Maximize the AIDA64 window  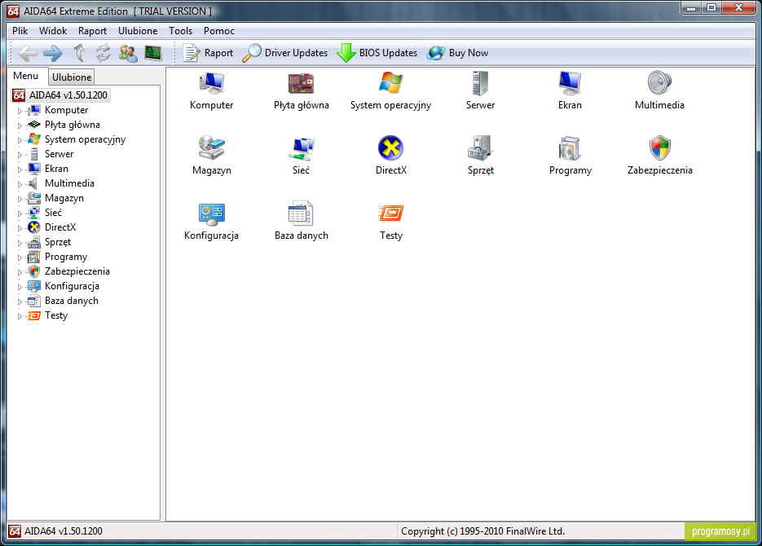[711, 7]
